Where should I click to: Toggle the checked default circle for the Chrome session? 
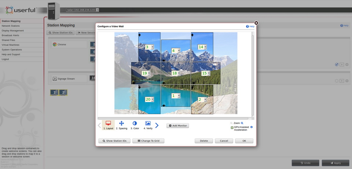coord(337,64)
